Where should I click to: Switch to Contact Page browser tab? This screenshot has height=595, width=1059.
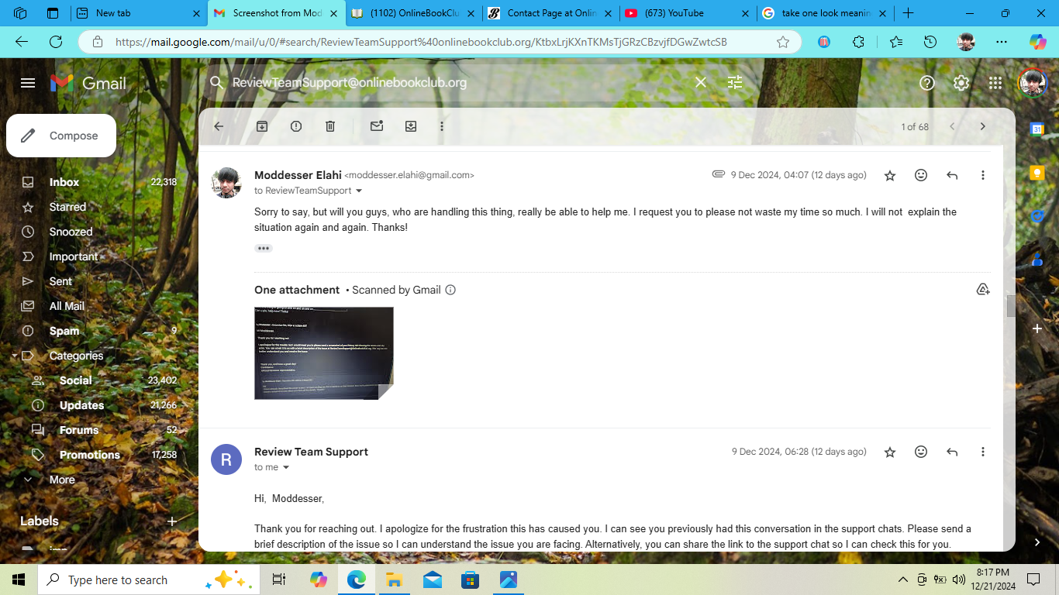550,13
